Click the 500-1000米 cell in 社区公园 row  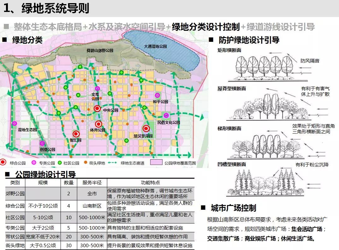(x=92, y=218)
